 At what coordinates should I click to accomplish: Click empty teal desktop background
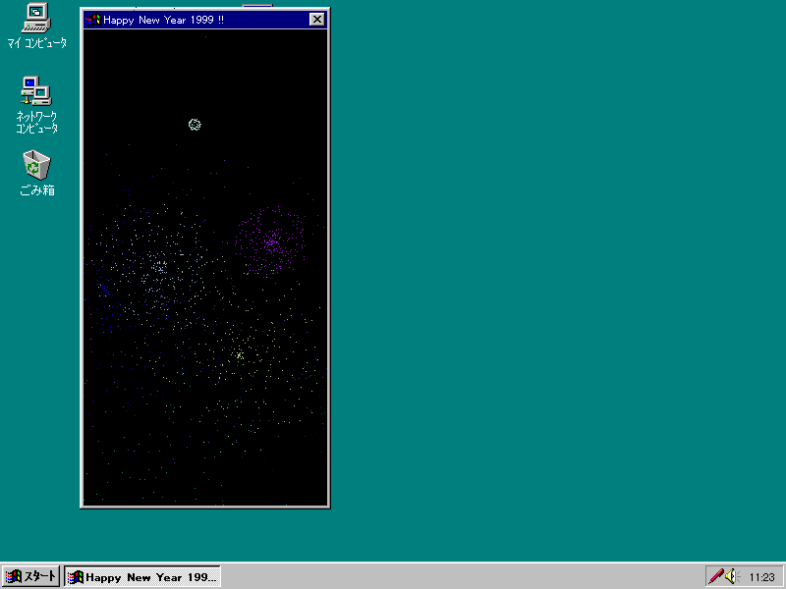pos(550,294)
